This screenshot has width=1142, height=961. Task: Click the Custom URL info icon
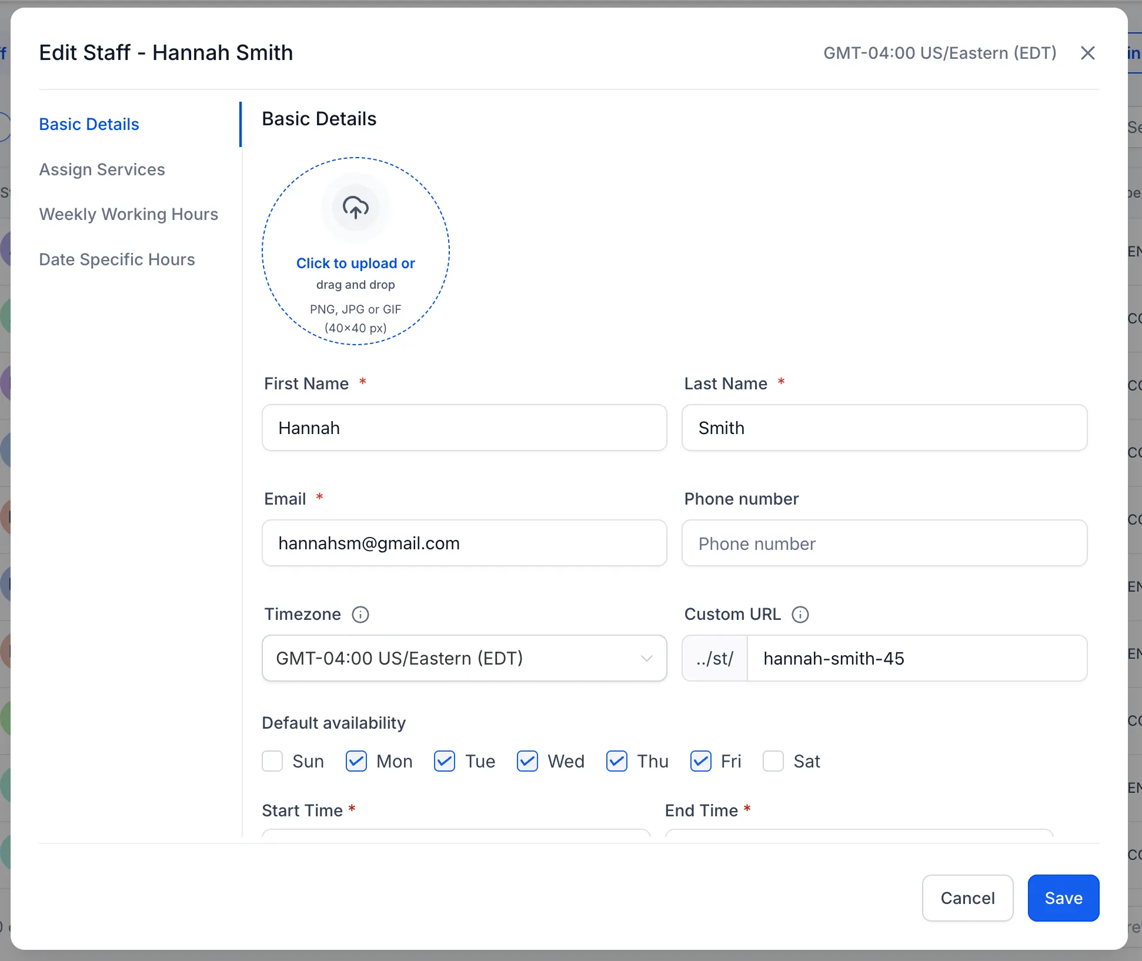coord(800,615)
